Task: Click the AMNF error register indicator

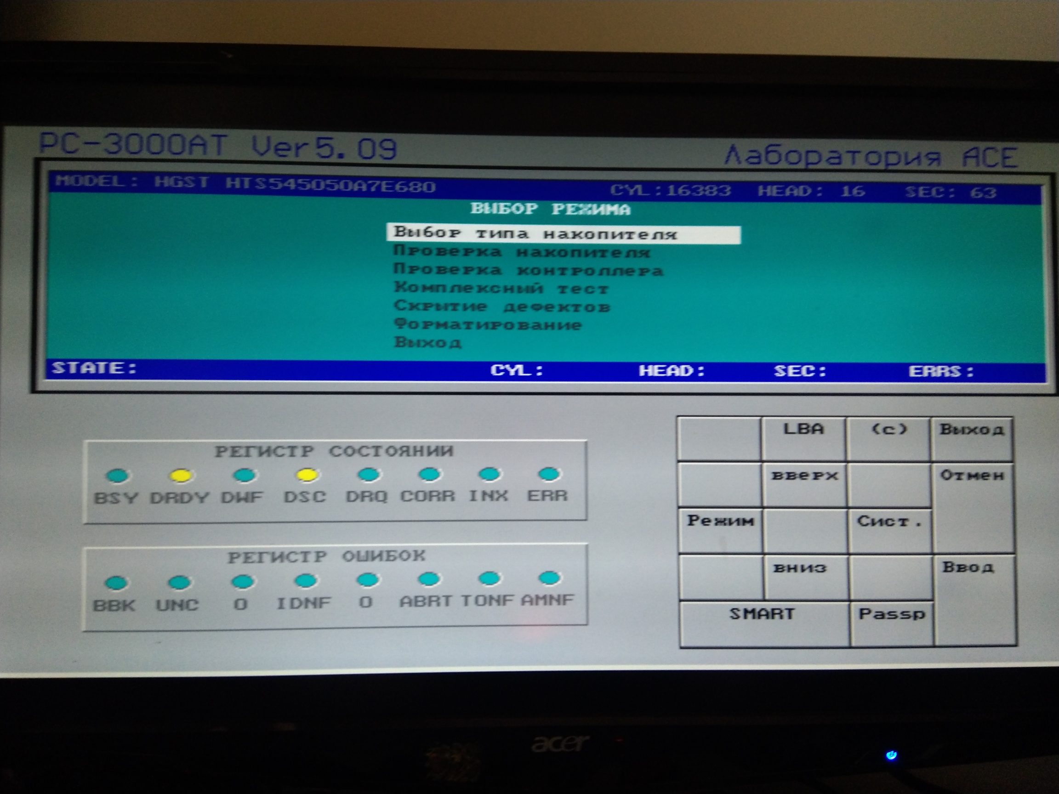Action: (549, 578)
